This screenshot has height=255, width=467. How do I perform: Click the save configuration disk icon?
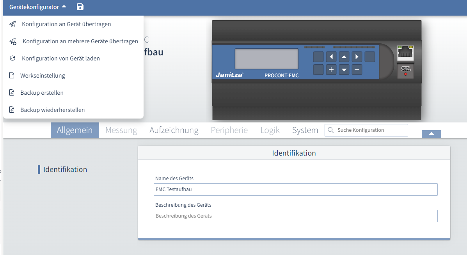[x=80, y=6]
